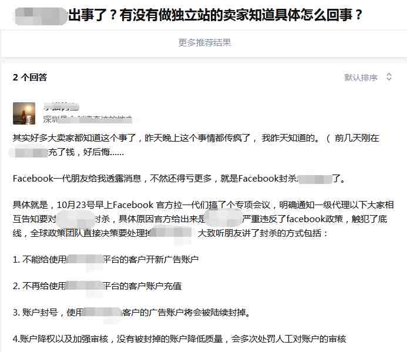This screenshot has height=352, width=407.
Task: Select list item 3 starting 账户封号
Action: [132, 312]
